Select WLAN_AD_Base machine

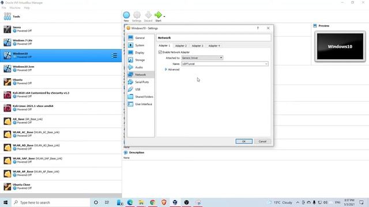[61, 147]
